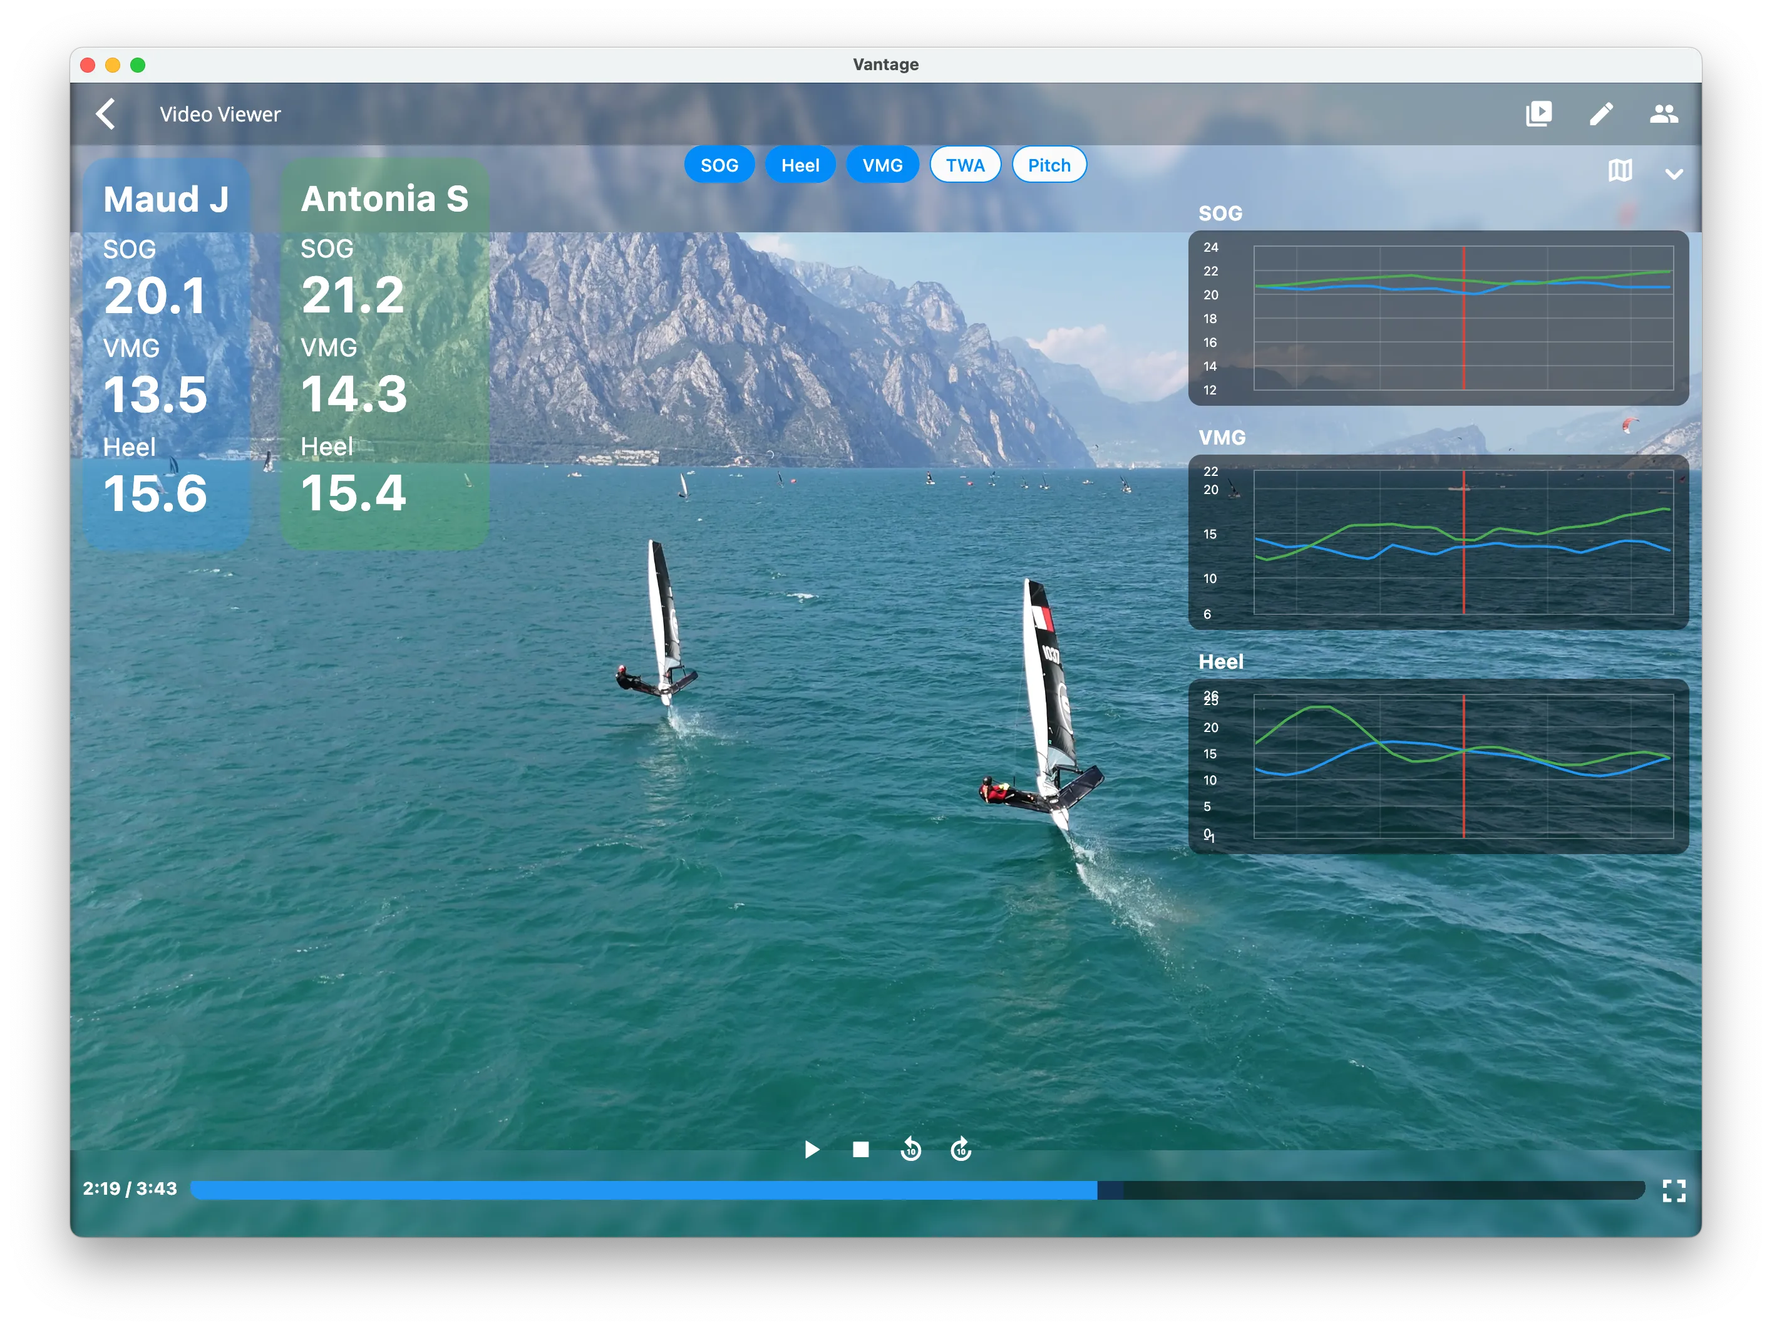1772x1330 pixels.
Task: Open the video library icon in the toolbar
Action: pyautogui.click(x=1539, y=114)
